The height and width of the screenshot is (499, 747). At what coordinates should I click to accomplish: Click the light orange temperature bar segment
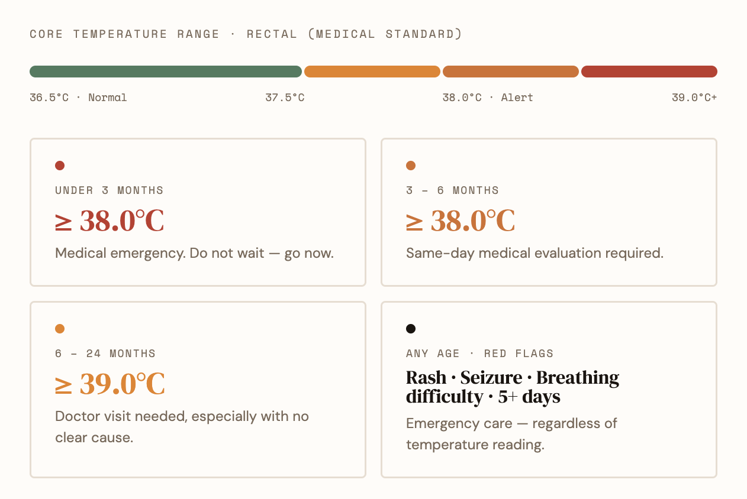[x=372, y=72]
